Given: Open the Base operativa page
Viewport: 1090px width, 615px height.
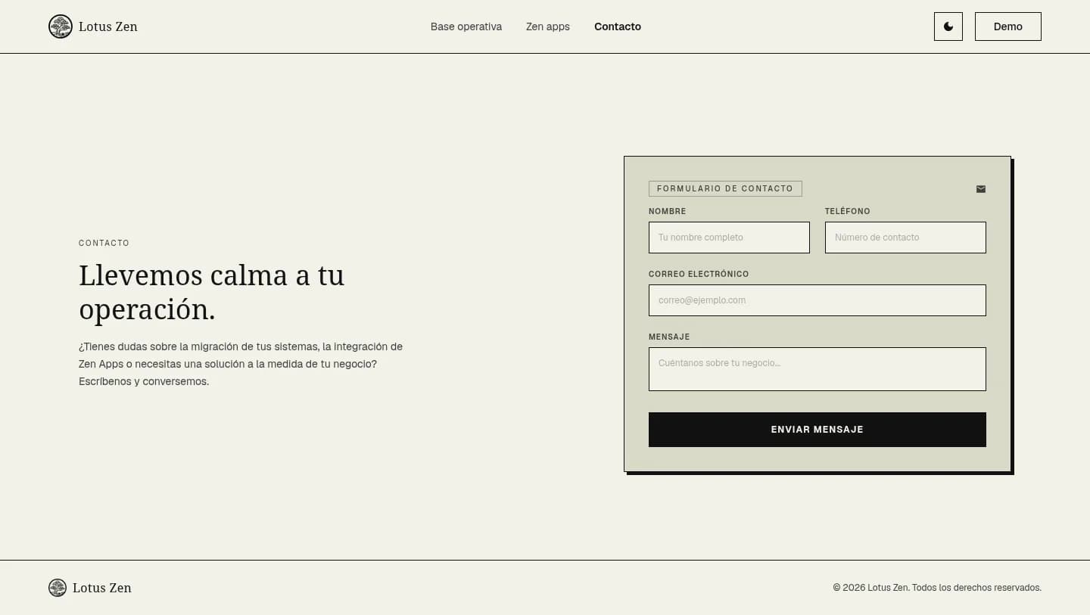Looking at the screenshot, I should 466,26.
